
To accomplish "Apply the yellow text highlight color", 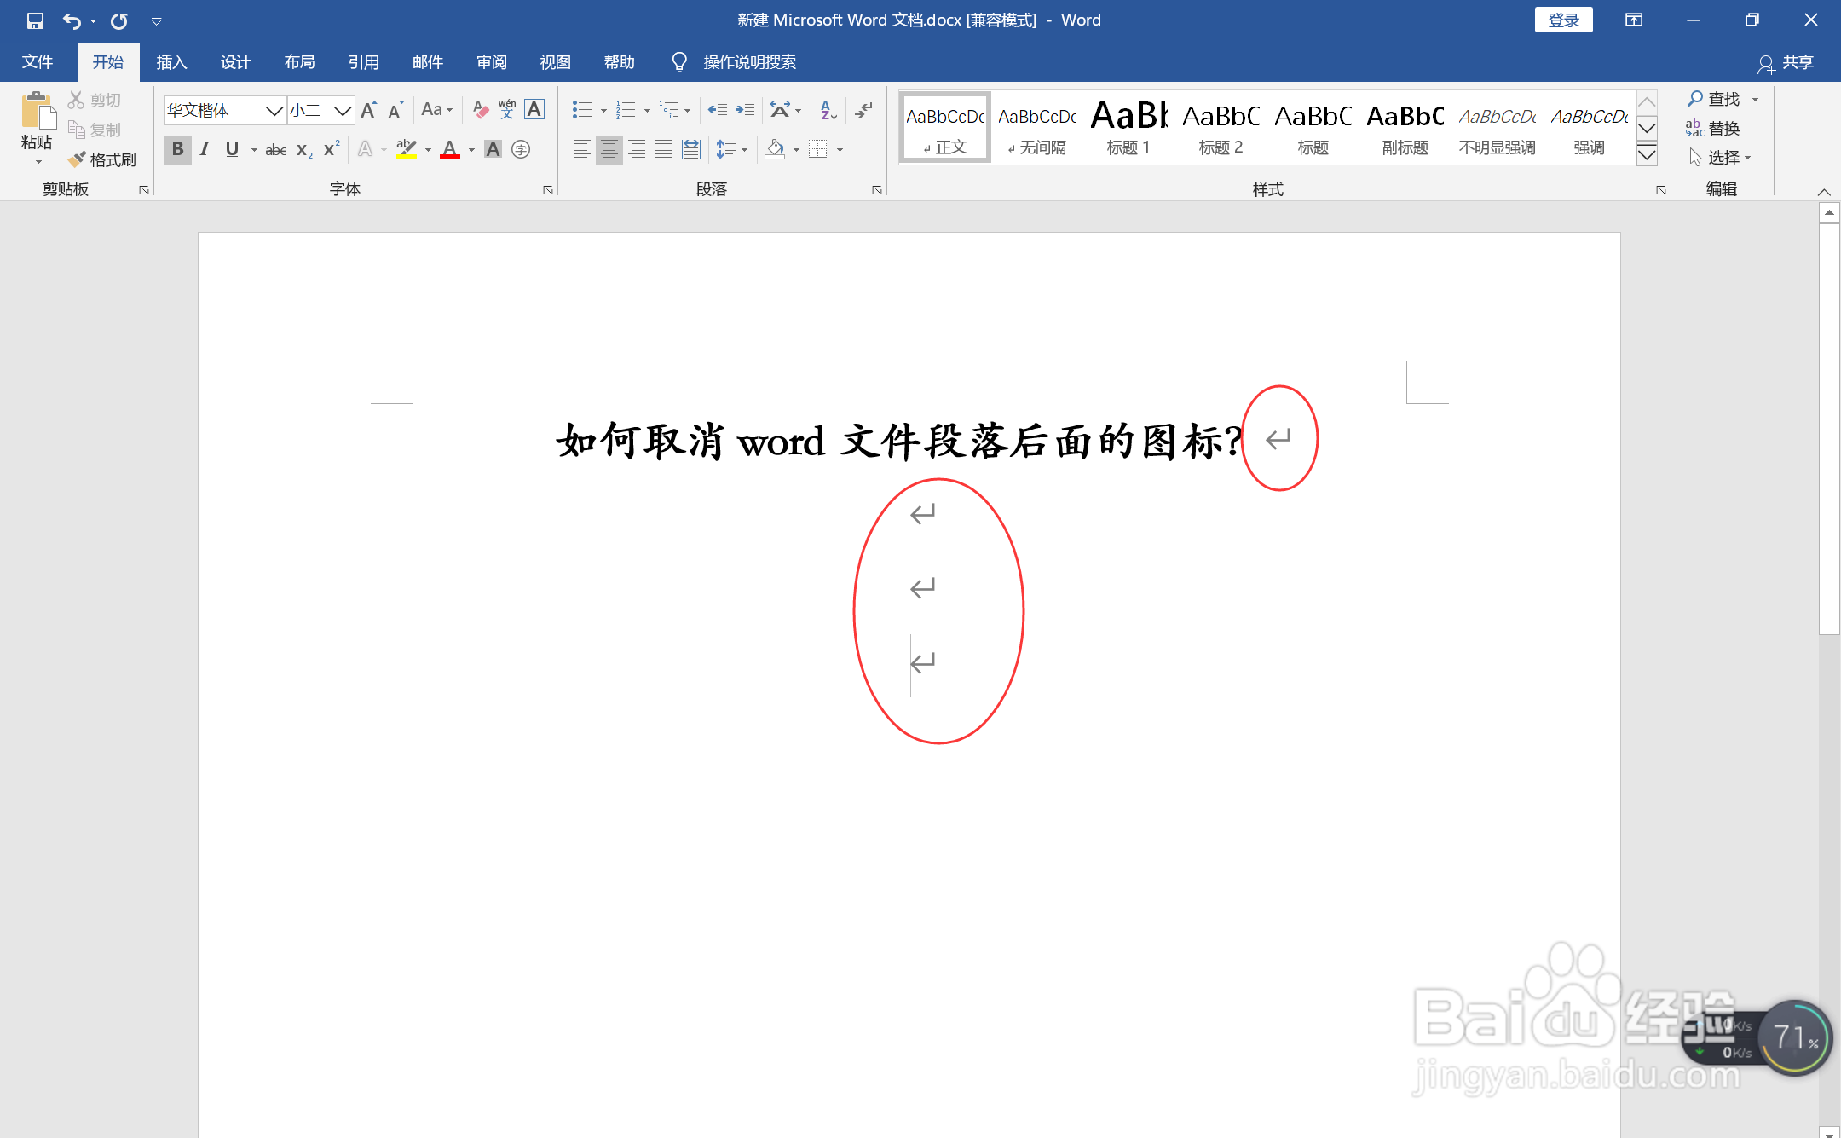I will (x=407, y=150).
